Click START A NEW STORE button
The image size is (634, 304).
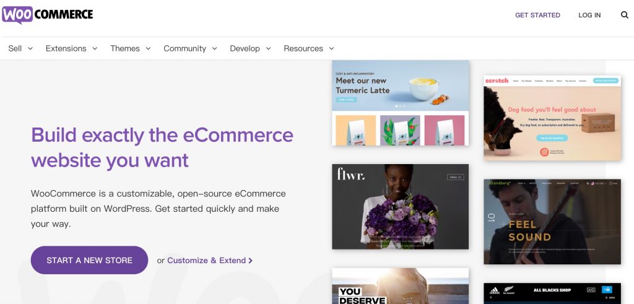89,260
